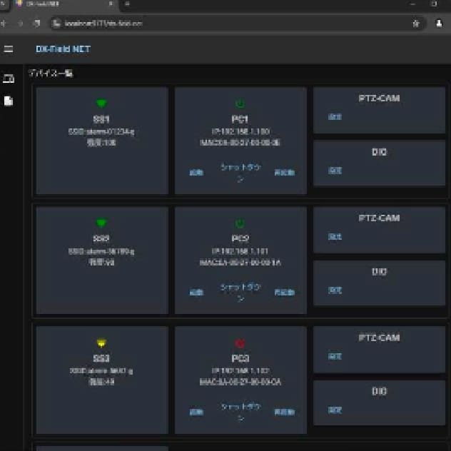This screenshot has height=451, width=451.
Task: Open the browser profile icon
Action: click(439, 24)
